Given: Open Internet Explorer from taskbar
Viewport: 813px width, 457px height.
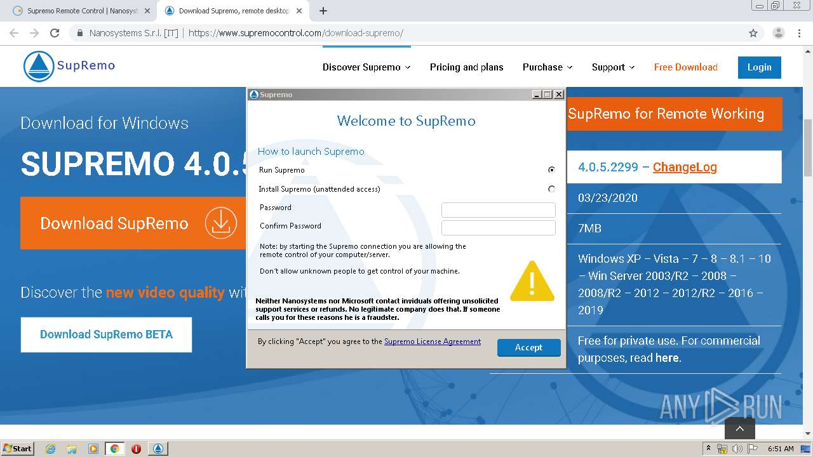Looking at the screenshot, I should point(51,449).
